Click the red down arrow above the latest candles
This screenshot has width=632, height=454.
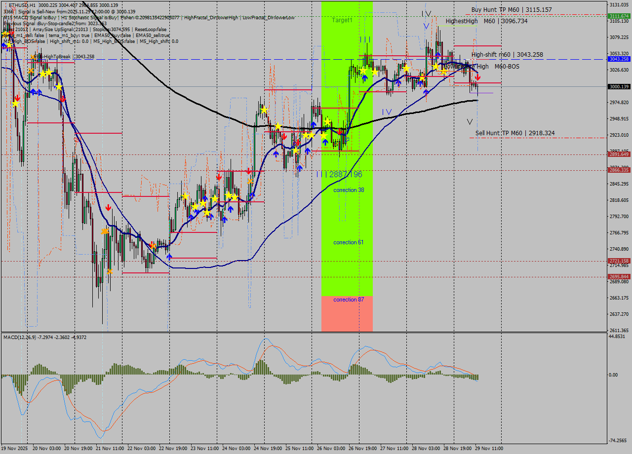[477, 77]
